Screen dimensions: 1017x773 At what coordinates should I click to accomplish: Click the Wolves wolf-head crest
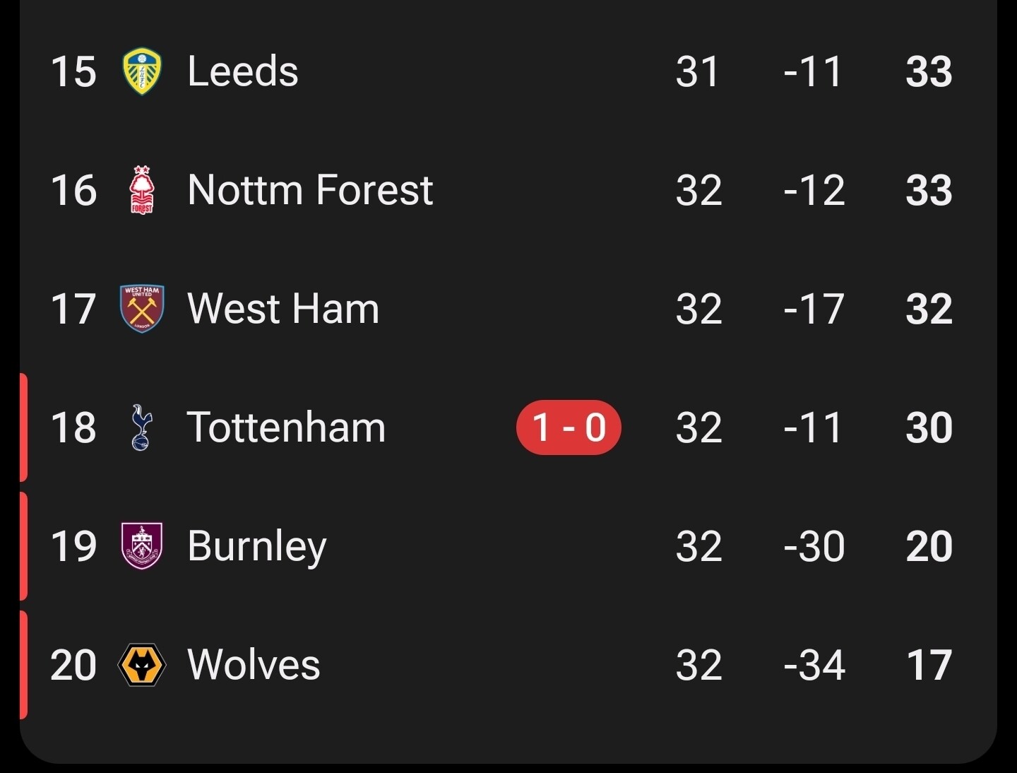click(142, 665)
